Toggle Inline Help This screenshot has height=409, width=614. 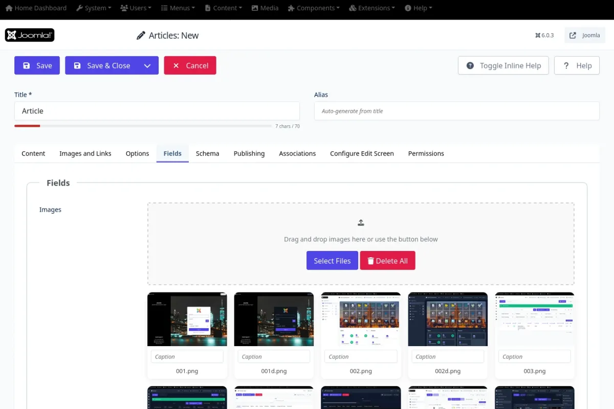(503, 65)
